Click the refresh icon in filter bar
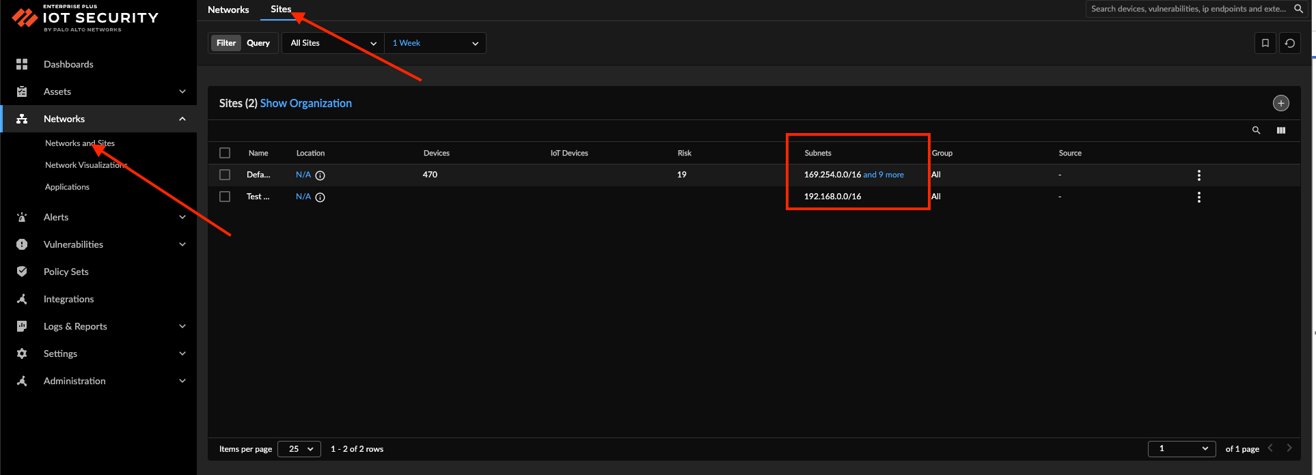The image size is (1316, 475). click(1290, 43)
